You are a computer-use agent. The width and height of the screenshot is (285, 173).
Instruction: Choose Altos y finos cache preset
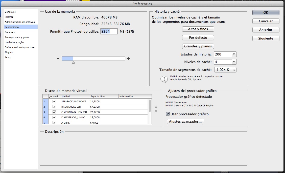(198, 29)
